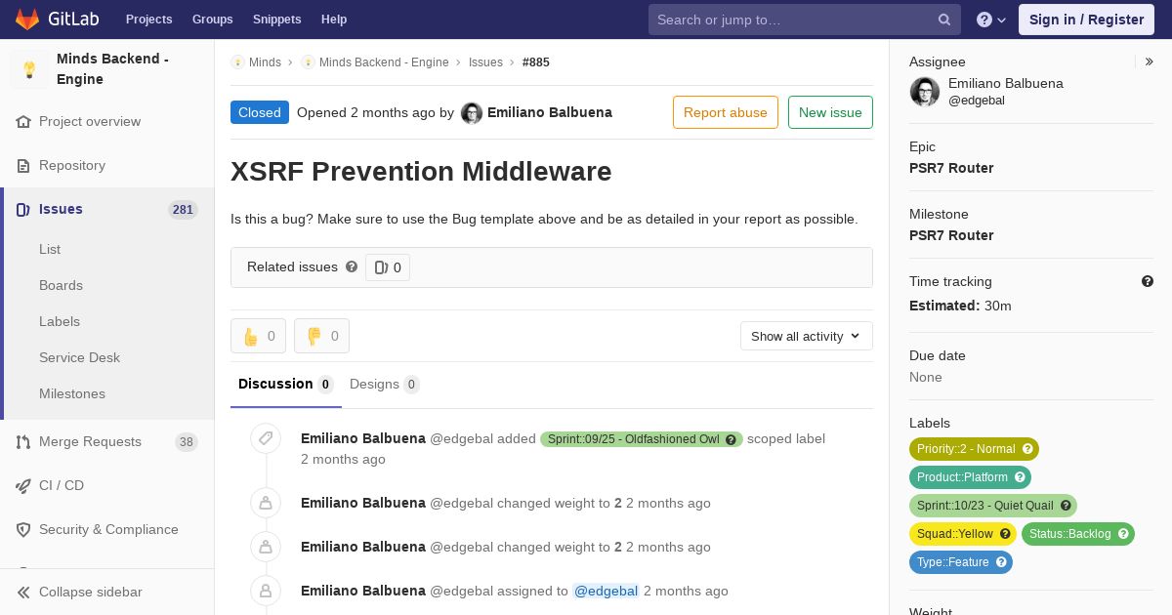The image size is (1172, 615).
Task: Click author avatar next to Emiliano Balbuena
Action: click(472, 113)
